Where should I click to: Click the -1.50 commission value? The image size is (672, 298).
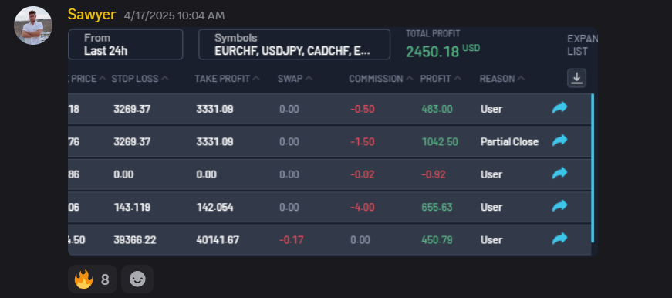click(363, 142)
